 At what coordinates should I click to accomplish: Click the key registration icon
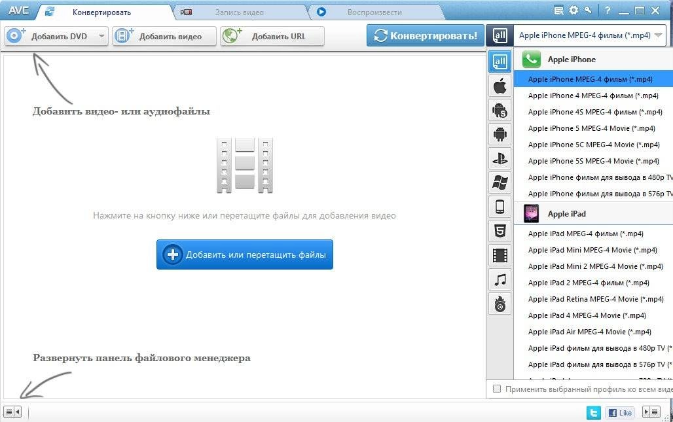(x=588, y=10)
